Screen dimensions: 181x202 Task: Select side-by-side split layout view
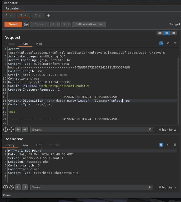[159, 33]
